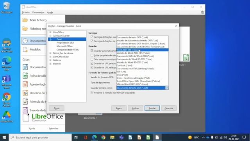Image resolution: width=250 pixels, height=141 pixels.
Task: Open File Explorer from the taskbar
Action: 112,137
